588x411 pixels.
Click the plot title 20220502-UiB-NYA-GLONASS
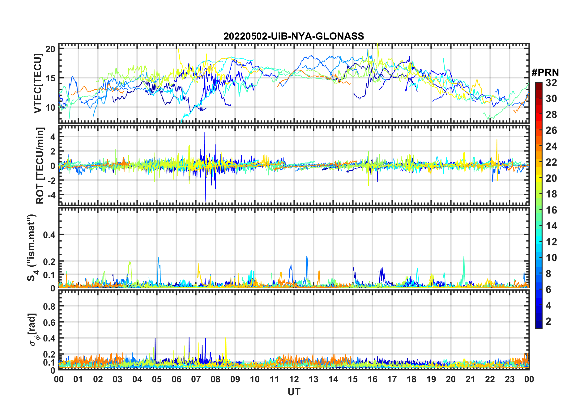(294, 36)
